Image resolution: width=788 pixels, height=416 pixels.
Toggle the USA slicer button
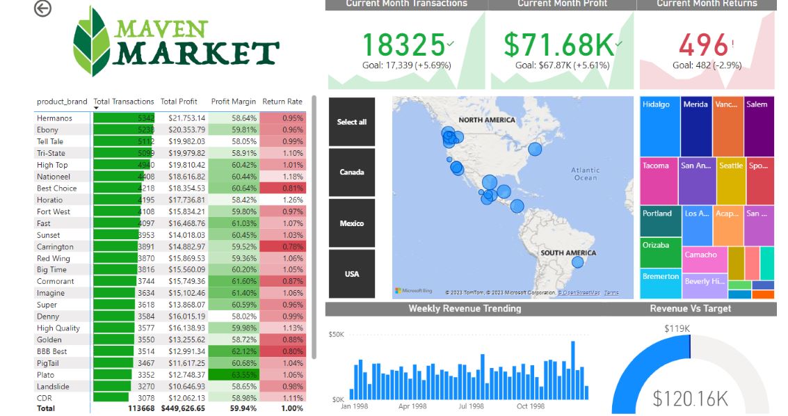coord(352,274)
